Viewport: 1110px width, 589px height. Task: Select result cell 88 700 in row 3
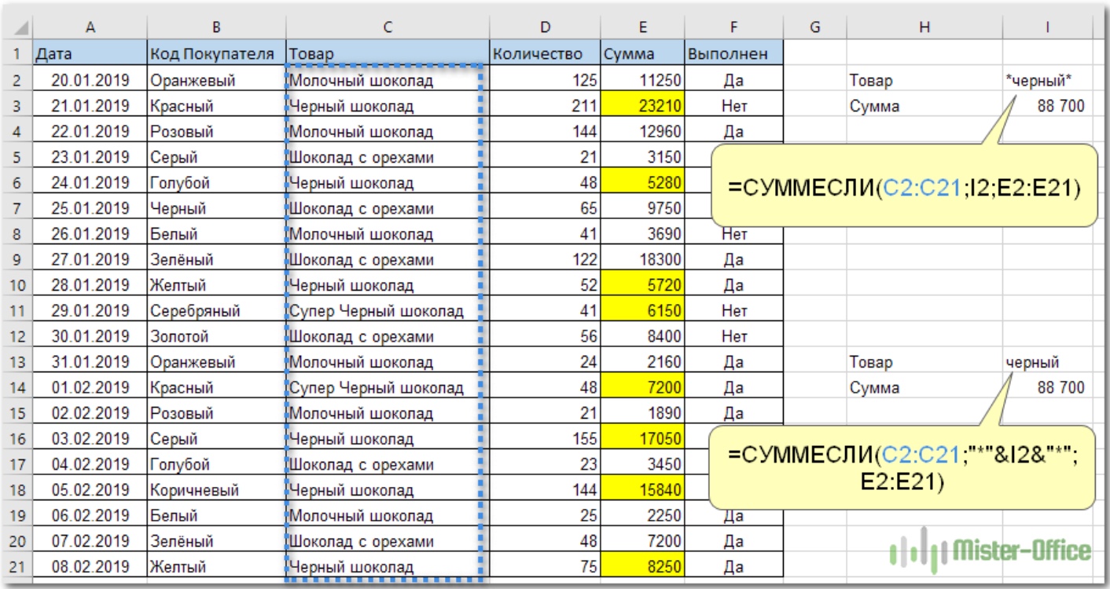pos(1047,105)
